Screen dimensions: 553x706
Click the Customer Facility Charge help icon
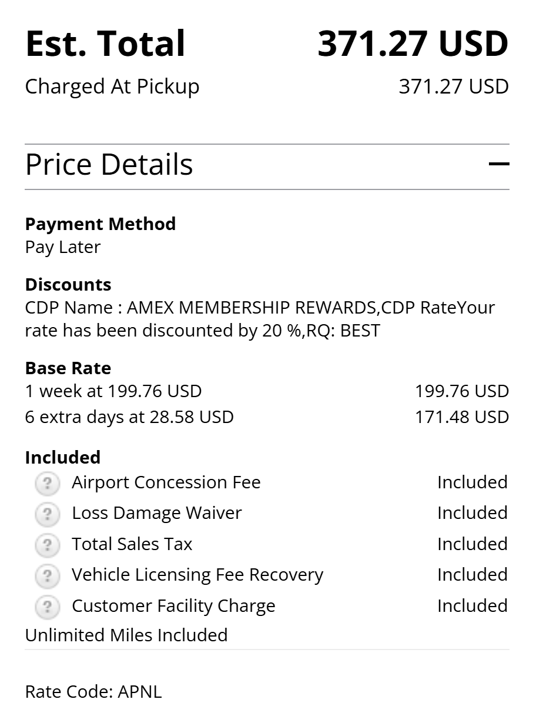click(47, 607)
